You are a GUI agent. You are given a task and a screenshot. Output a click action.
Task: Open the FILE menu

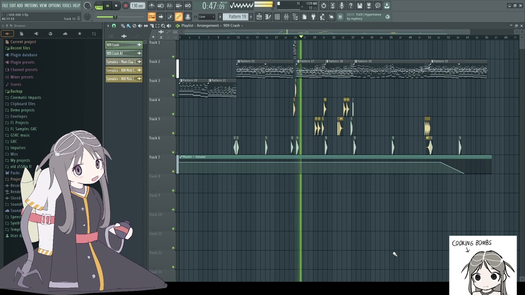(5, 6)
